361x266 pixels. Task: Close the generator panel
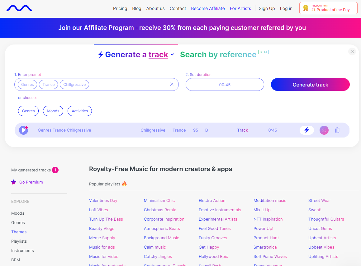352,52
